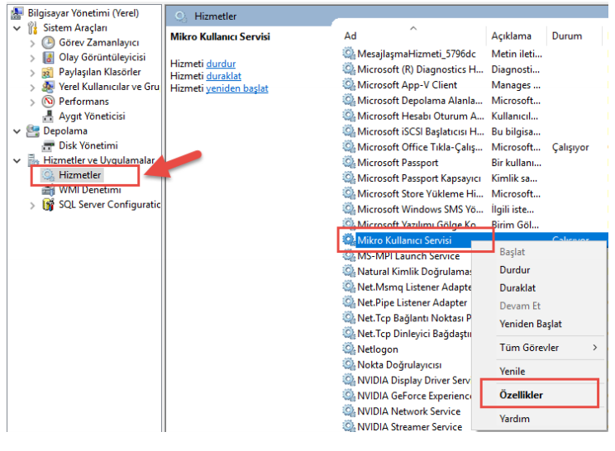This screenshot has width=615, height=451.
Task: Select the Microsoft Passport service row
Action: coord(398,163)
